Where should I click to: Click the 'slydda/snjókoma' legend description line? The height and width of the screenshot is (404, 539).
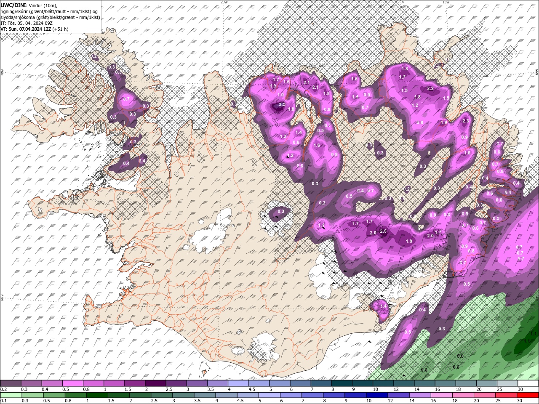coord(50,17)
